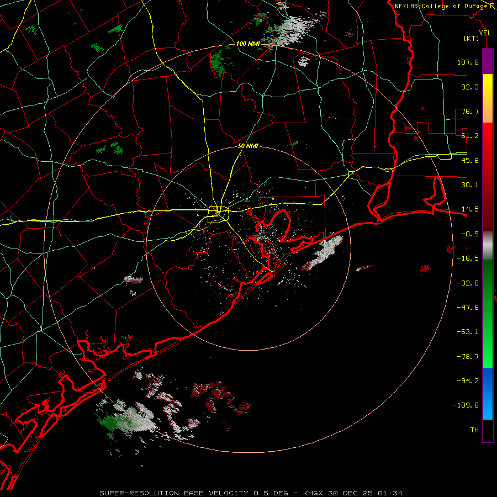Click the SUPER-RESOLUTION BASE VELOCITY caption text
Image resolution: width=497 pixels, height=497 pixels.
pyautogui.click(x=174, y=493)
